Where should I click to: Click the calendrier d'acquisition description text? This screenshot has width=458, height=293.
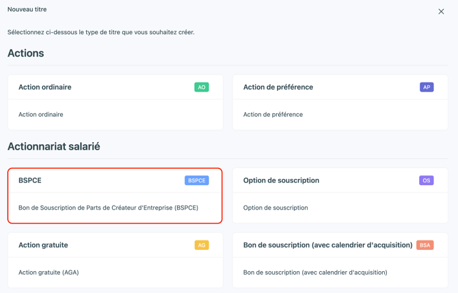315,273
